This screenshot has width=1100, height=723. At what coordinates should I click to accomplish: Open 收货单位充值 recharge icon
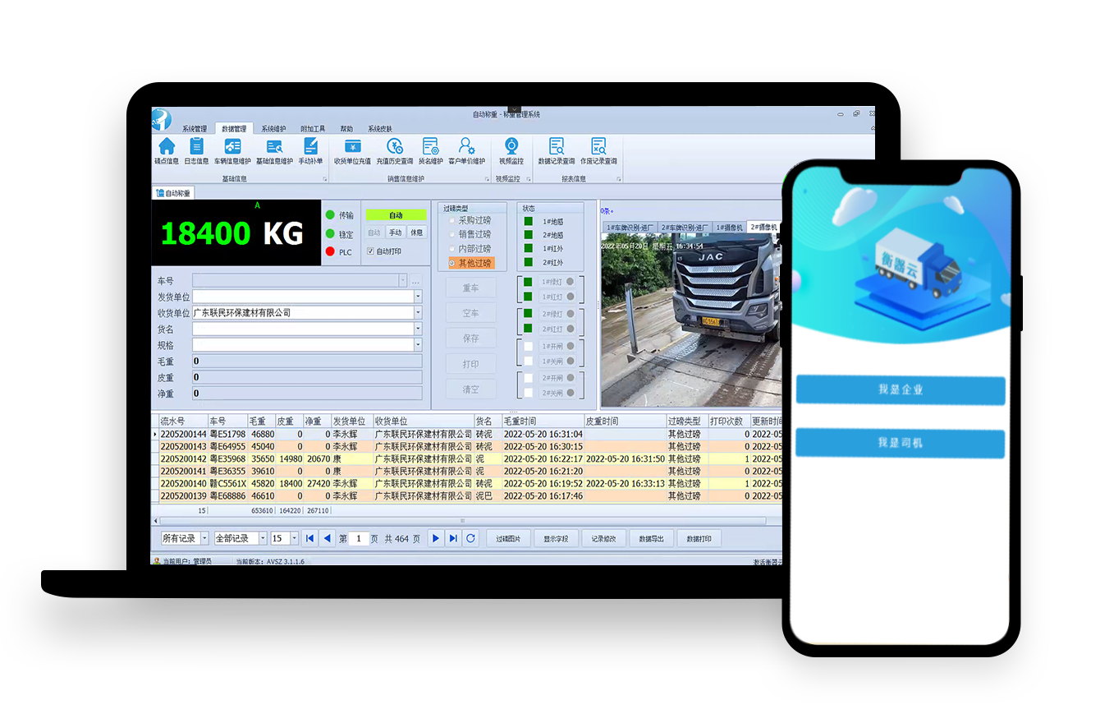point(353,146)
